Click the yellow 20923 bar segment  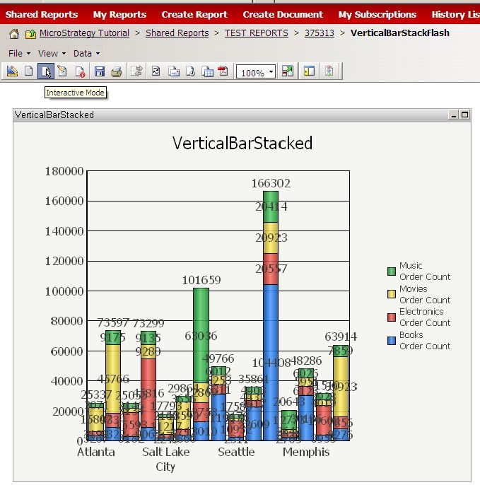271,238
